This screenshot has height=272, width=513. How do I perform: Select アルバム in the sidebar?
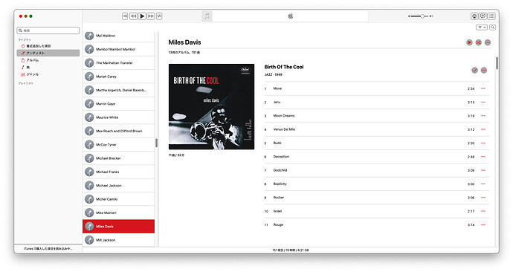click(48, 60)
